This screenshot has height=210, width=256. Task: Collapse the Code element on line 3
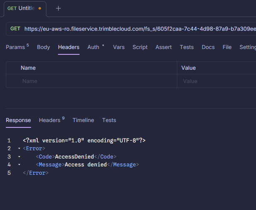pyautogui.click(x=19, y=157)
